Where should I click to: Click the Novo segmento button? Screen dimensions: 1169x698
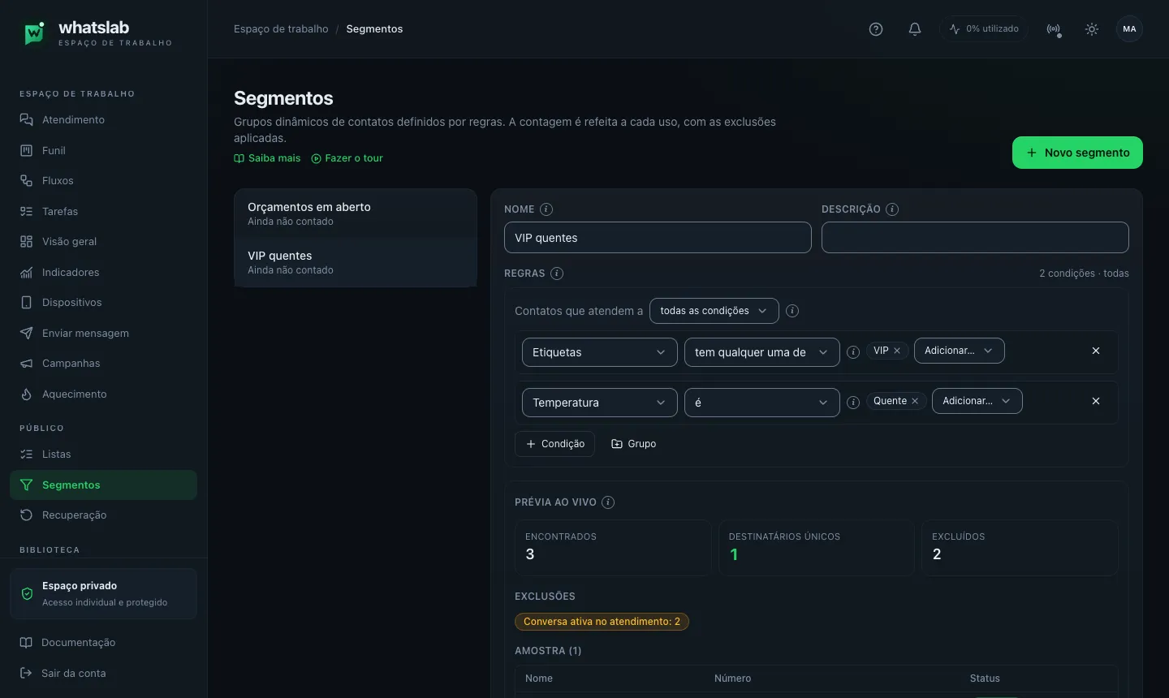coord(1077,153)
